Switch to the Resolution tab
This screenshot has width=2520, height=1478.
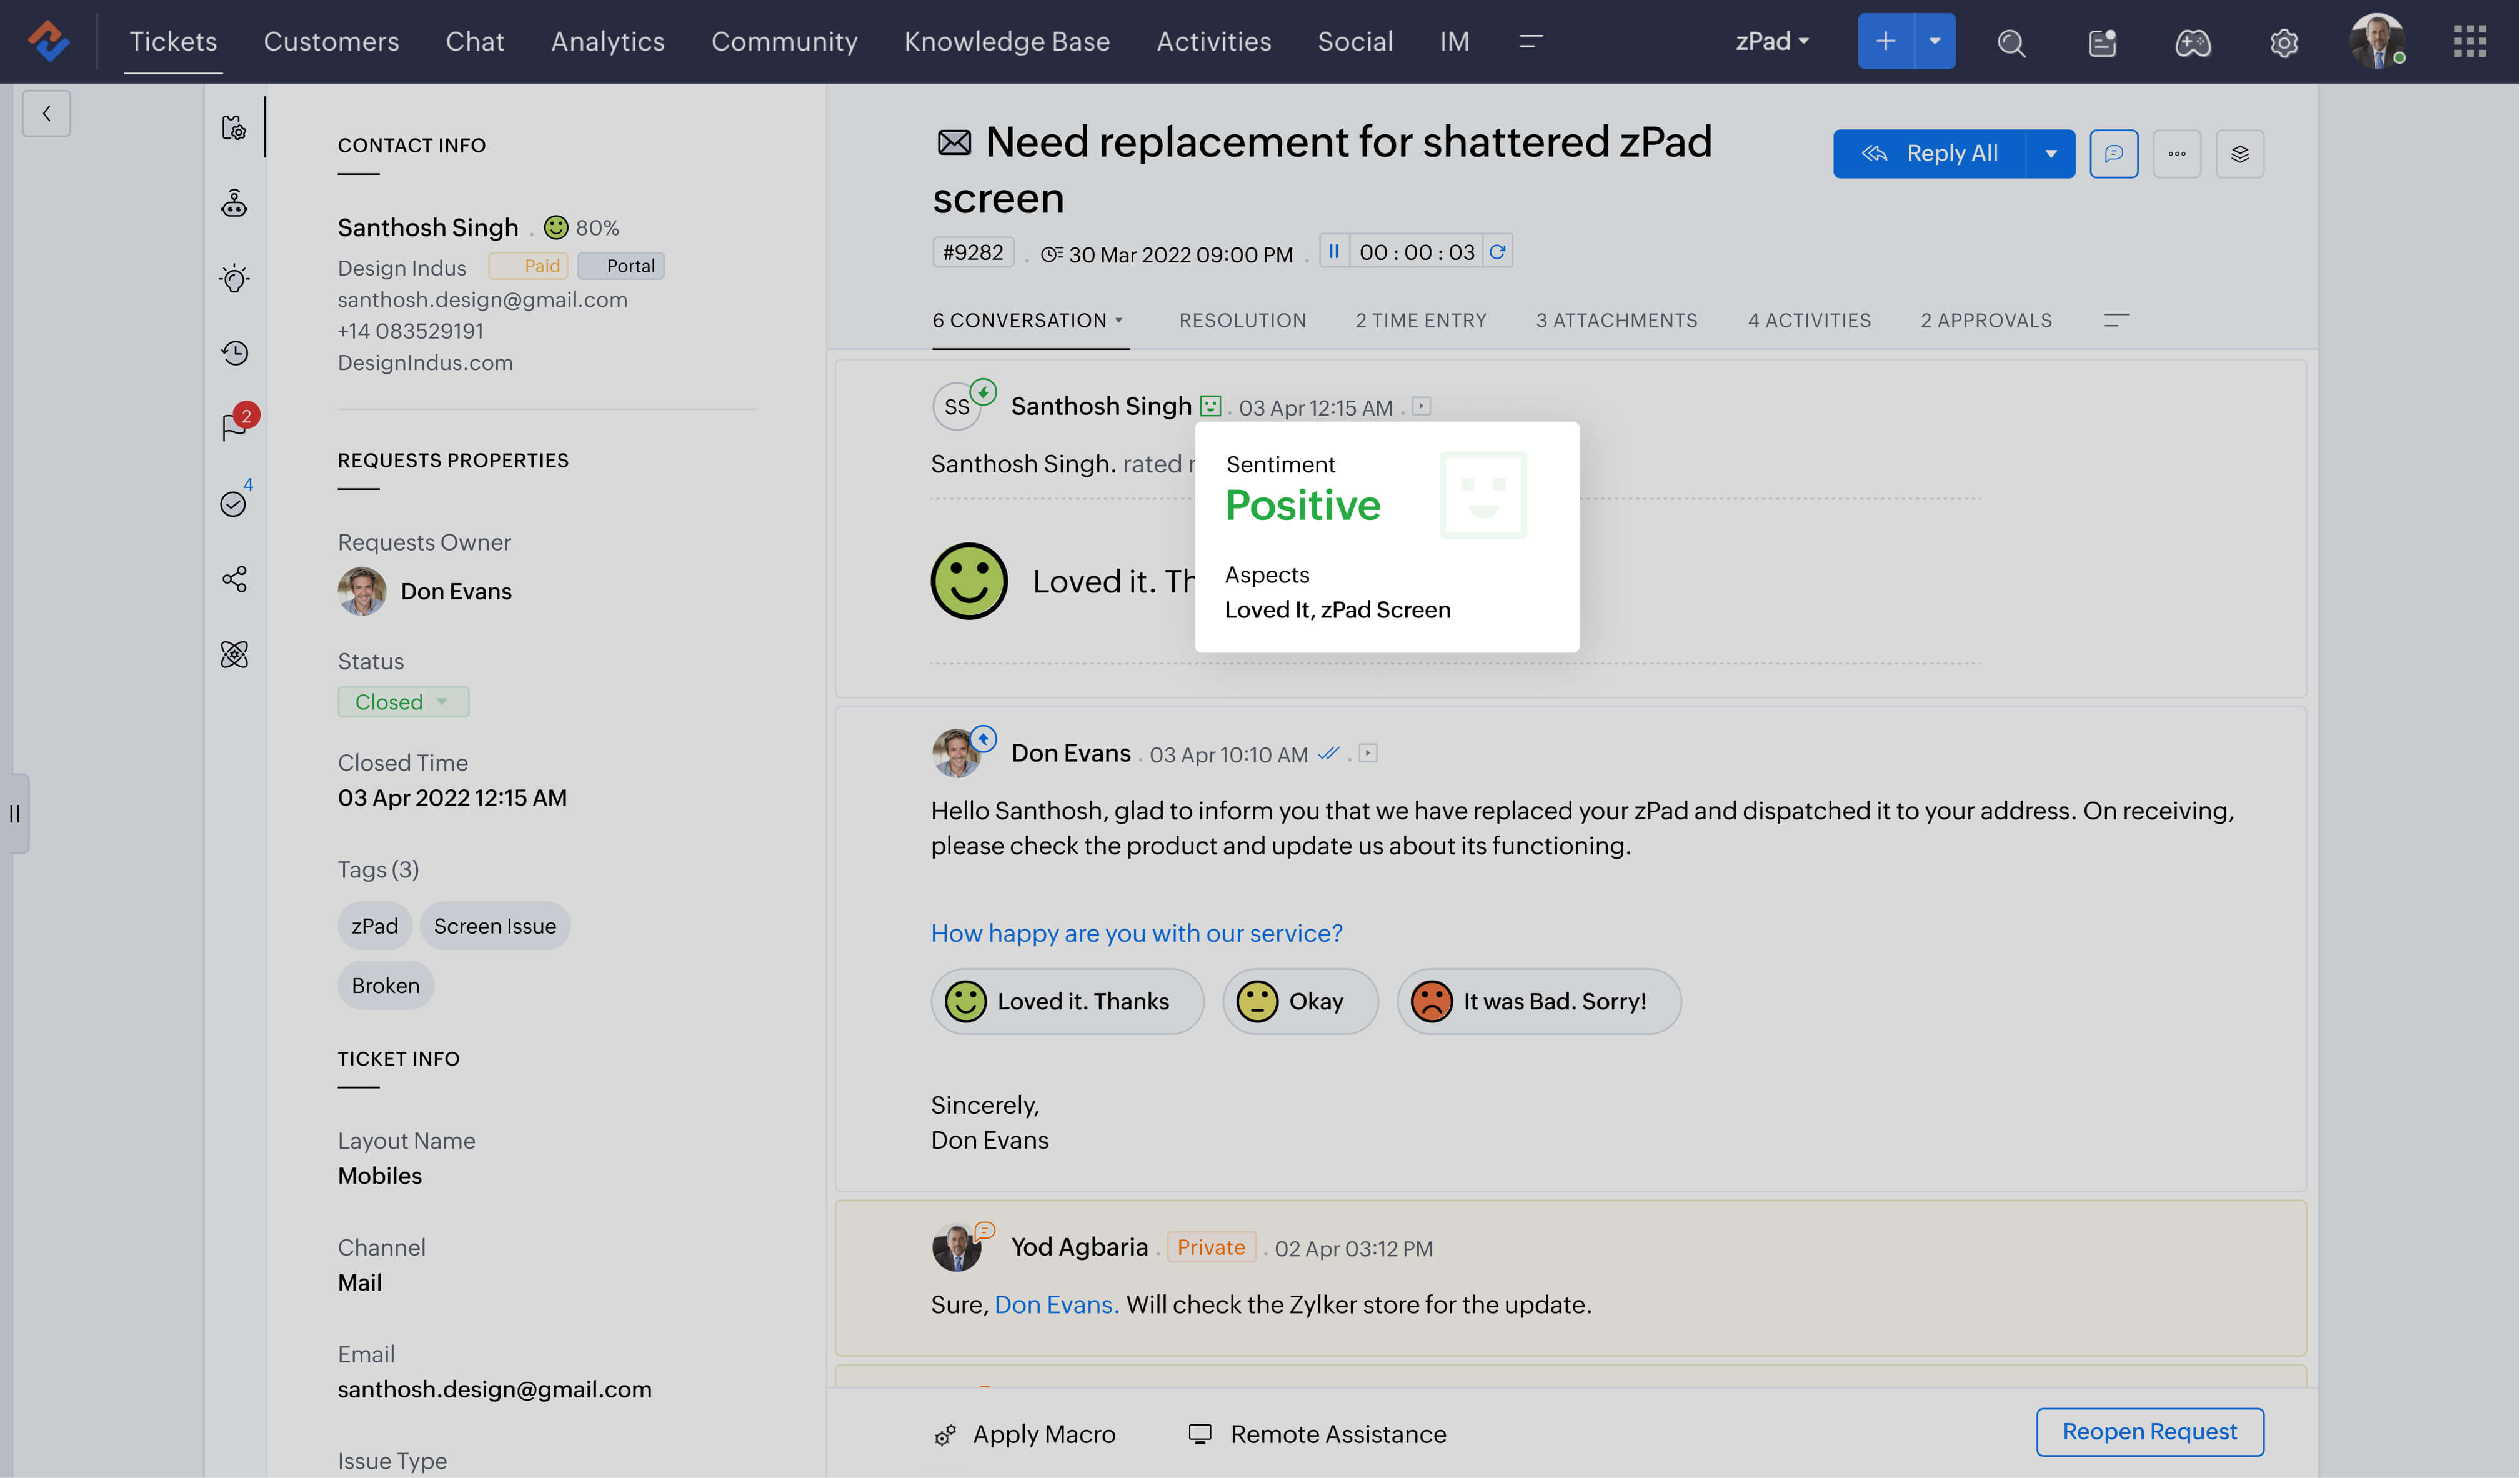click(x=1242, y=320)
